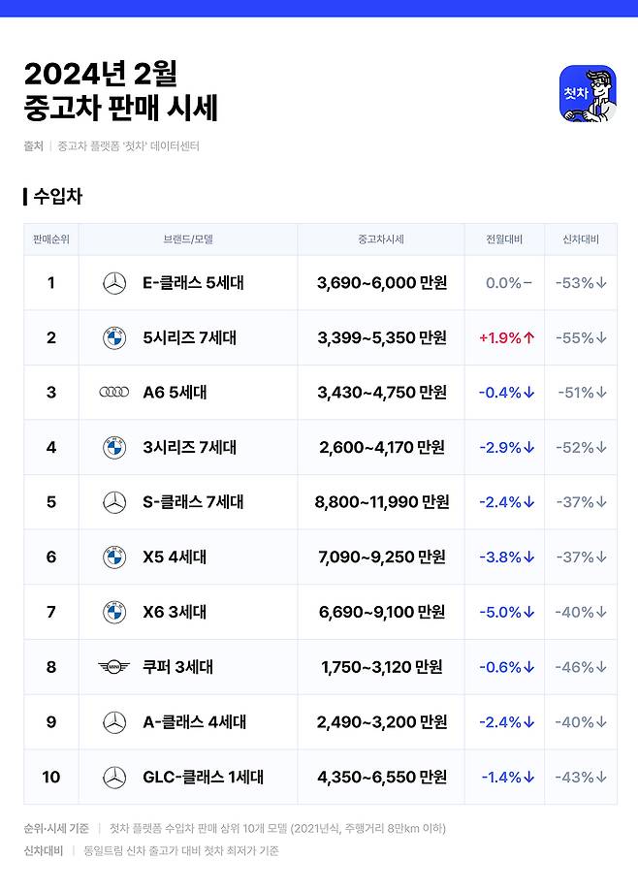Click the 첫차 app logo icon
Screen dimensions: 638x891
(x=588, y=94)
